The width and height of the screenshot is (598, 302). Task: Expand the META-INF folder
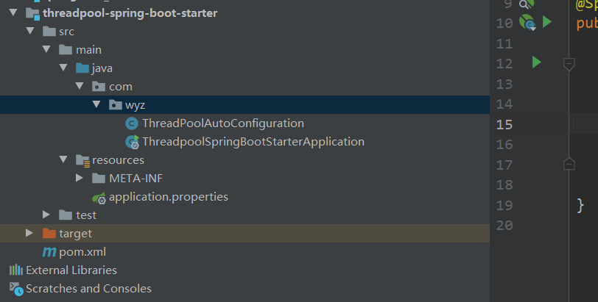tap(80, 179)
